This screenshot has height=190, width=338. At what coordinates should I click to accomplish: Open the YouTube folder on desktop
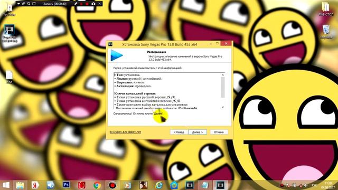click(9, 9)
